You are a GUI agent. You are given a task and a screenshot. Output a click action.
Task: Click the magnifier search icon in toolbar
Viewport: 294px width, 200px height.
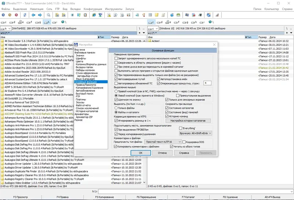coord(49,15)
